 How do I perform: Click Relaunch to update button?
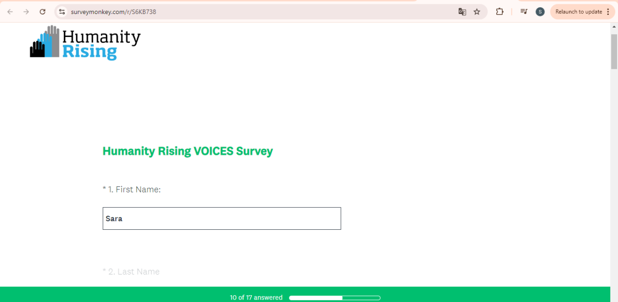pyautogui.click(x=578, y=12)
